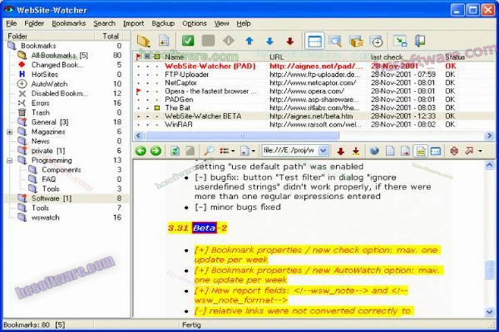Click the red flag column header icon
Screen dimensions: 499x332
tap(139, 57)
